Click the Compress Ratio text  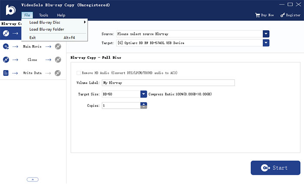(x=180, y=94)
